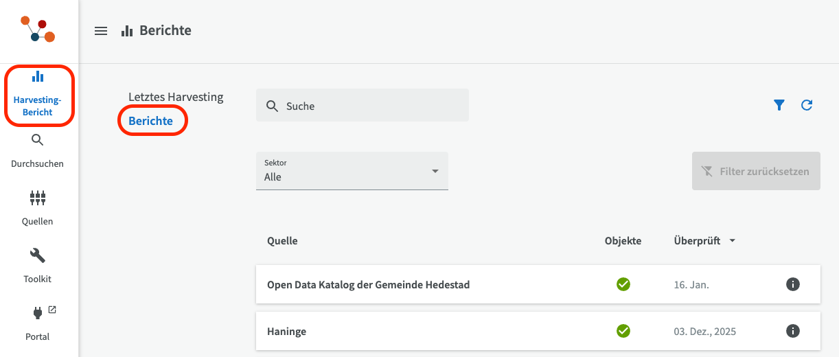The image size is (839, 357).
Task: Open info icon for Haninge row
Action: click(792, 331)
